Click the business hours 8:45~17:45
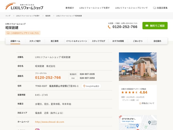173x130 pixels. (41, 95)
